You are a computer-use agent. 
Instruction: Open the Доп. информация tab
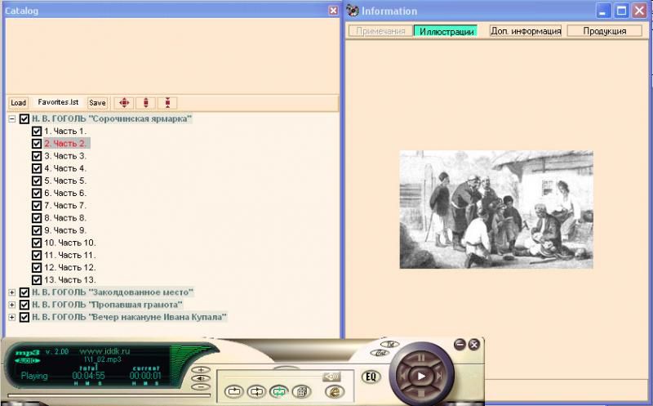tap(525, 31)
